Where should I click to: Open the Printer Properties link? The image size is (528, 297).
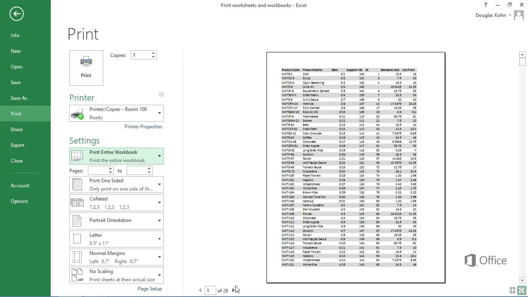(143, 127)
